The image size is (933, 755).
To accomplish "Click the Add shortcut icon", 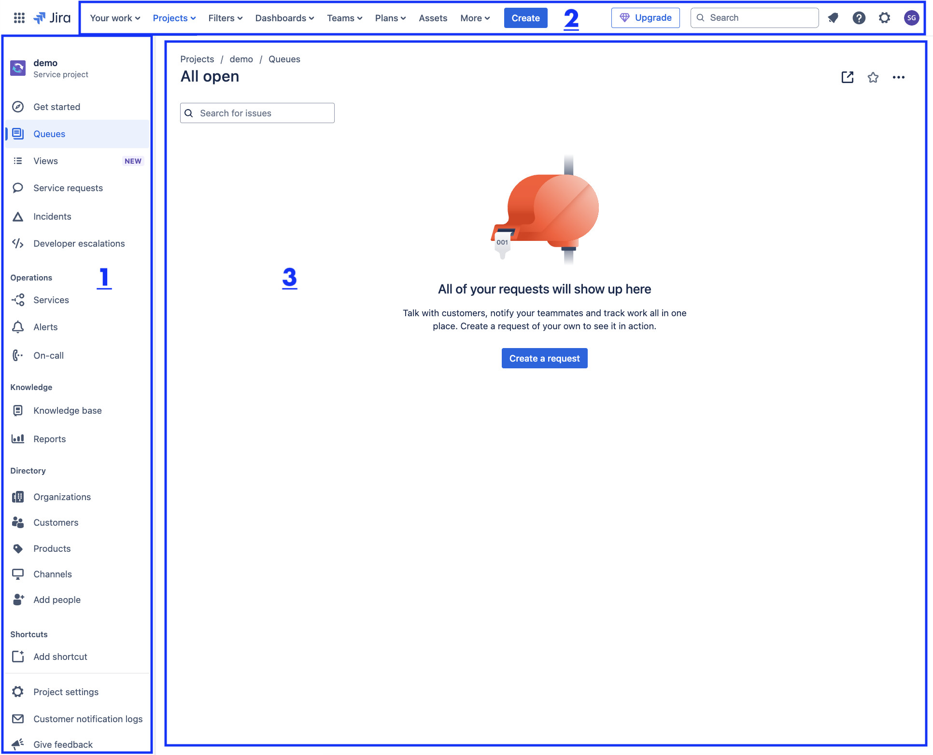I will [18, 657].
